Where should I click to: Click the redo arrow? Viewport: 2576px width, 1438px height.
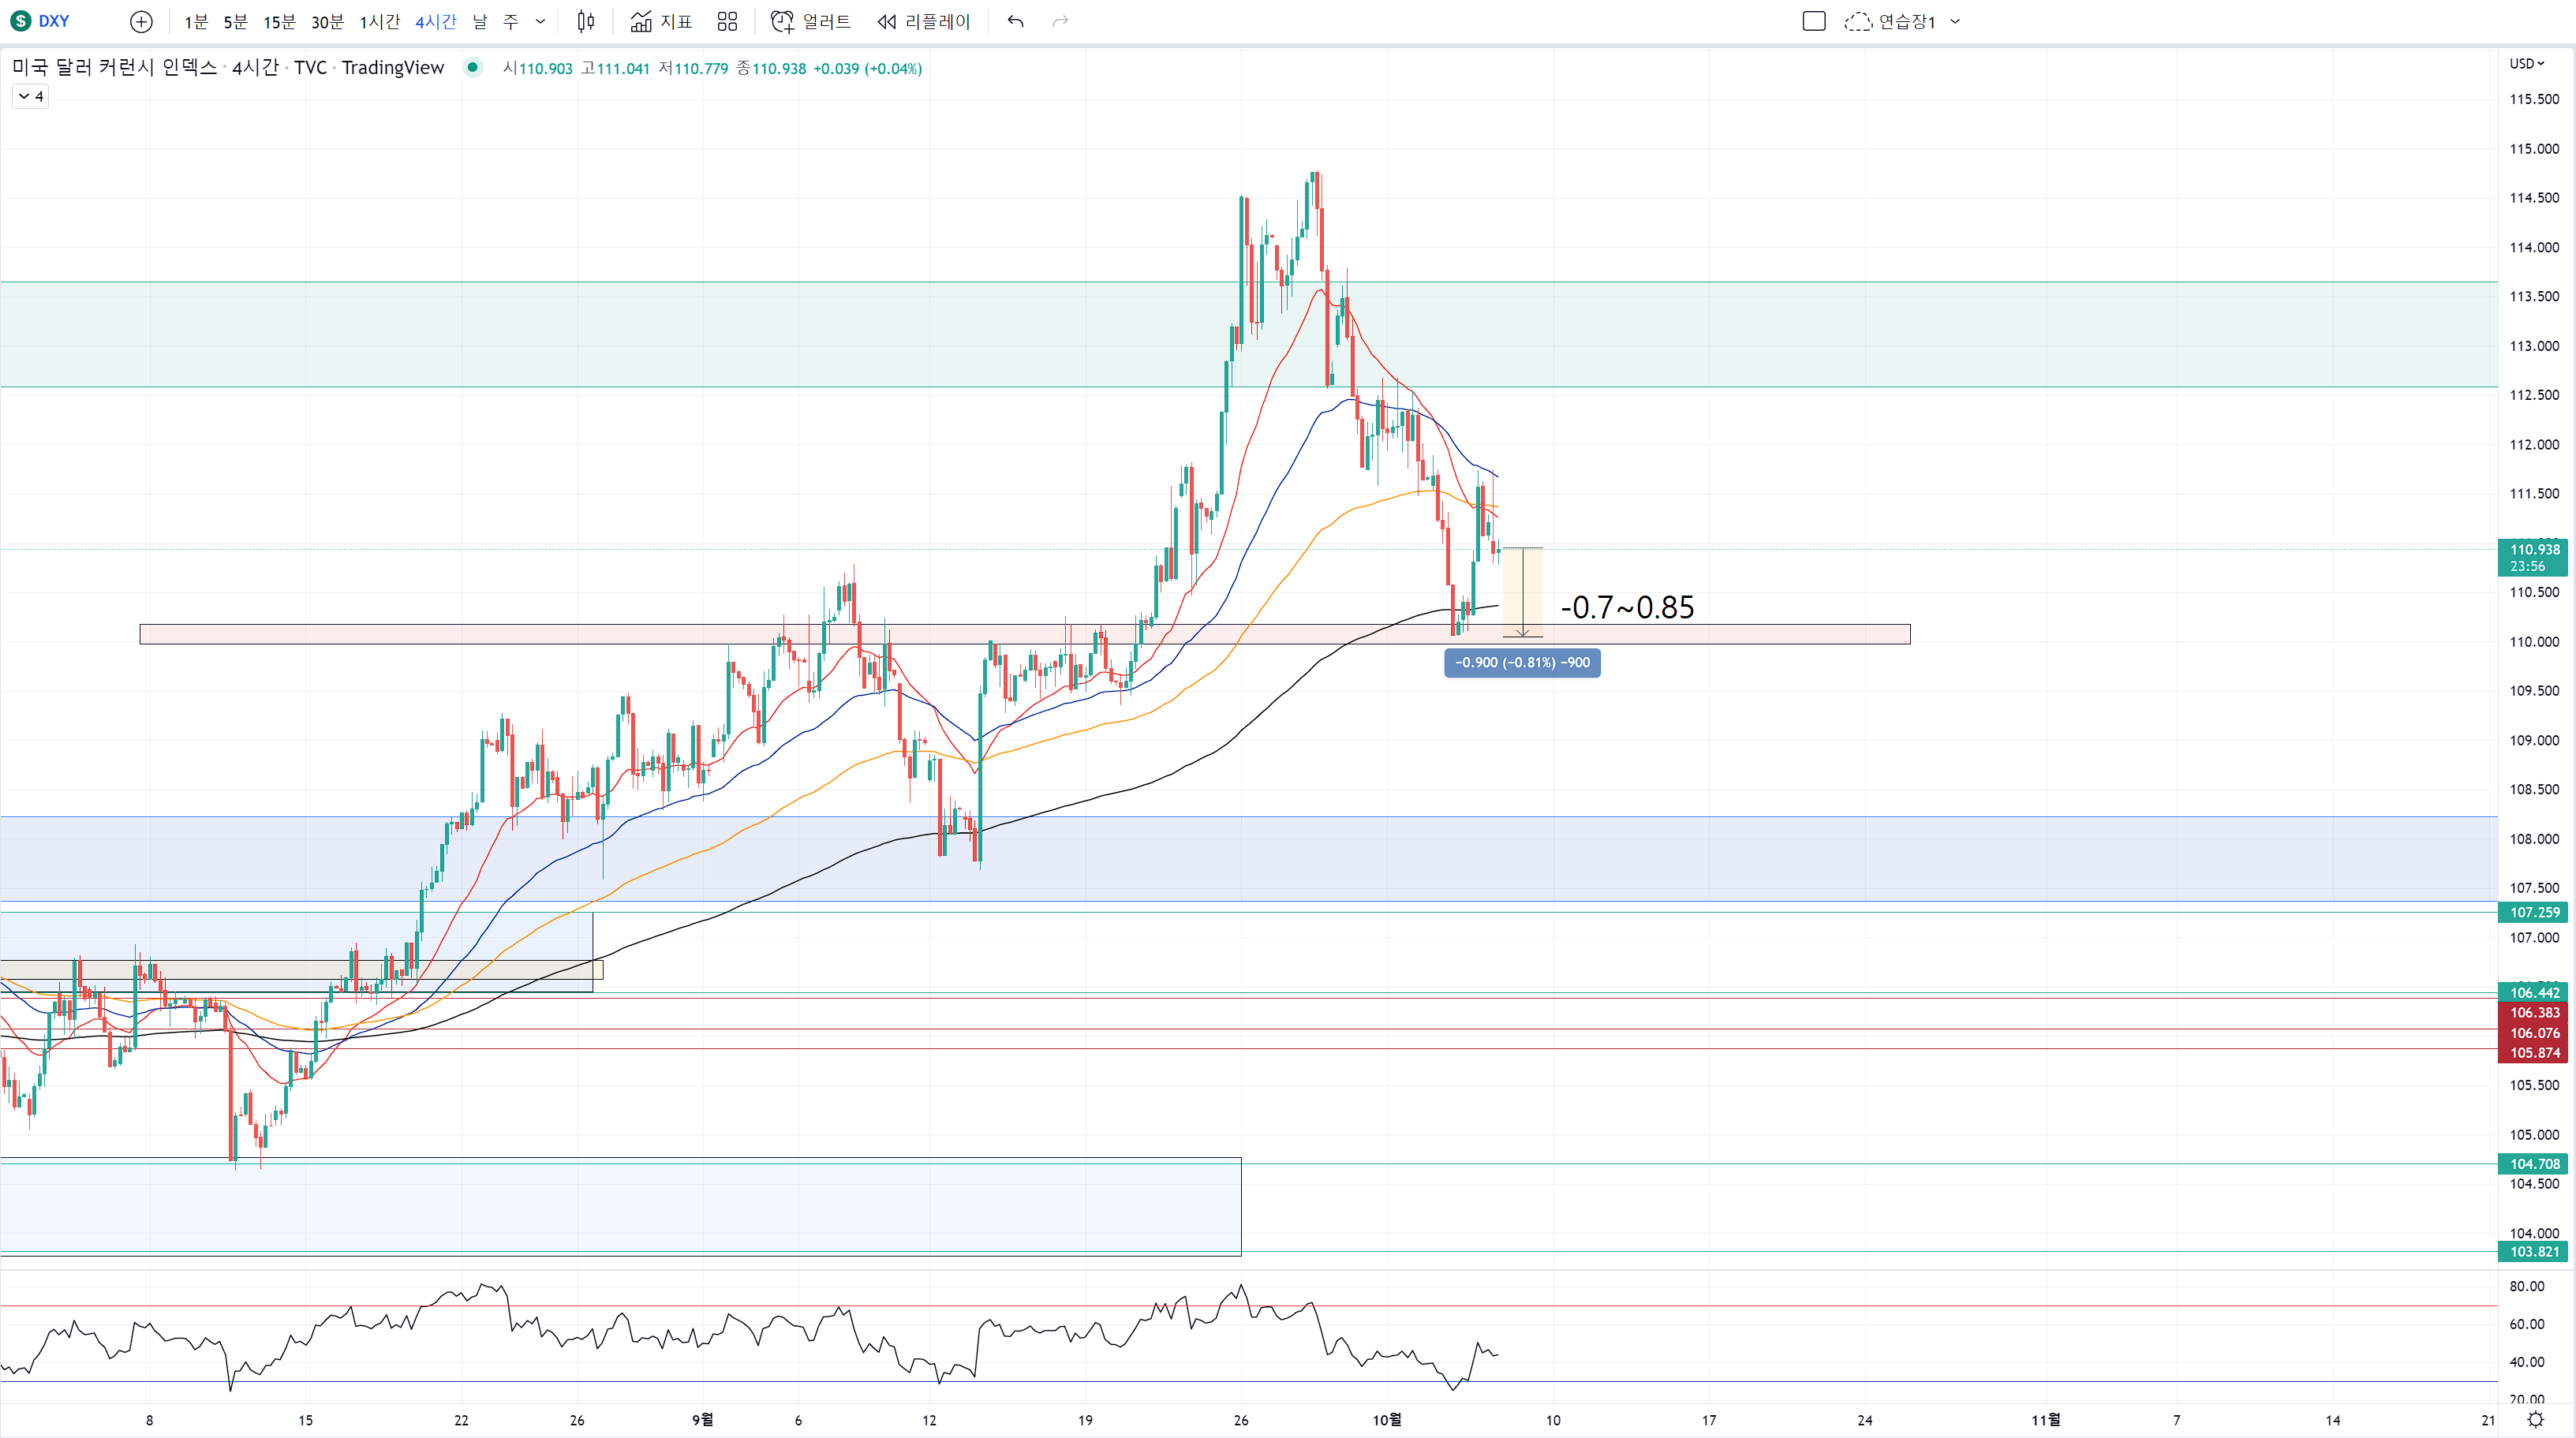(1060, 21)
